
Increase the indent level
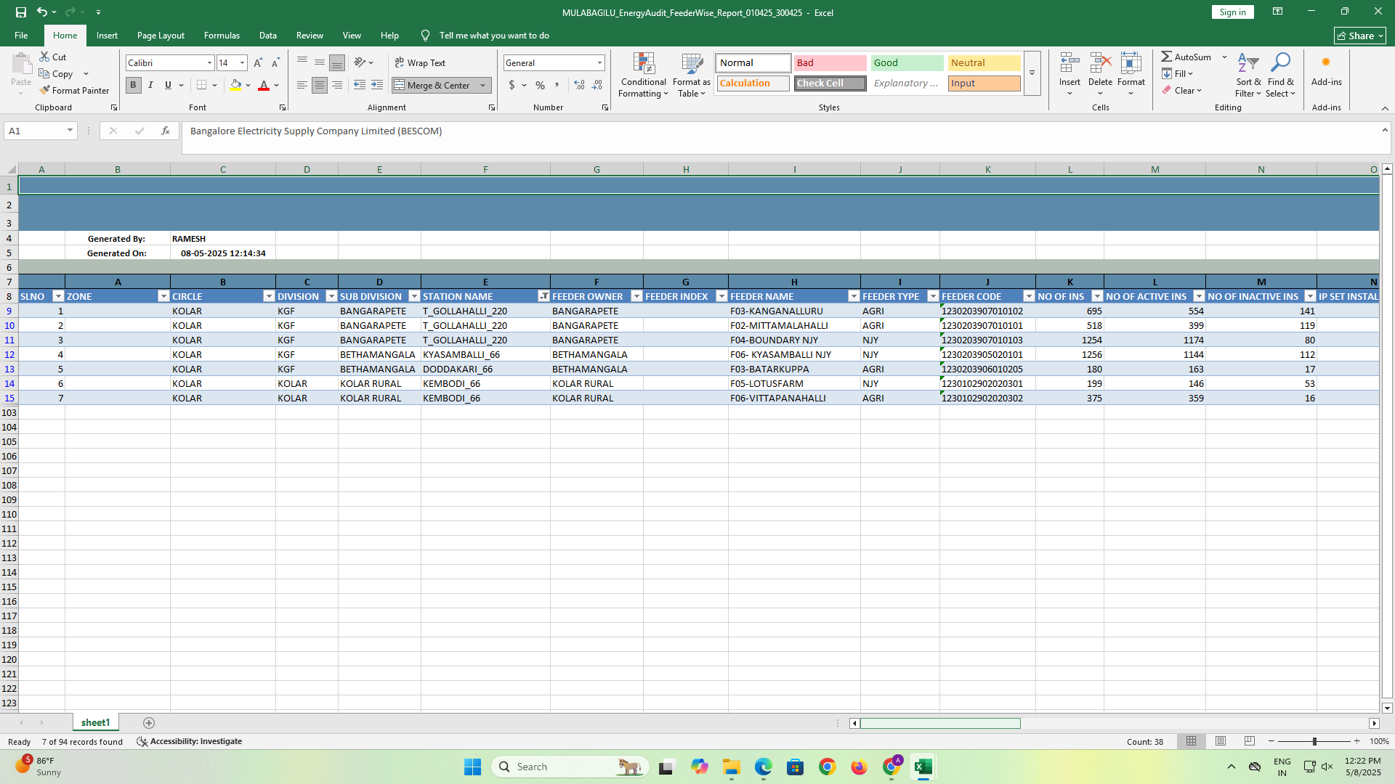(x=377, y=85)
